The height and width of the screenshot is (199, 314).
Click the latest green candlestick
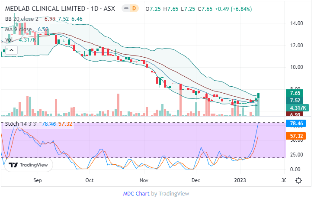(x=259, y=96)
